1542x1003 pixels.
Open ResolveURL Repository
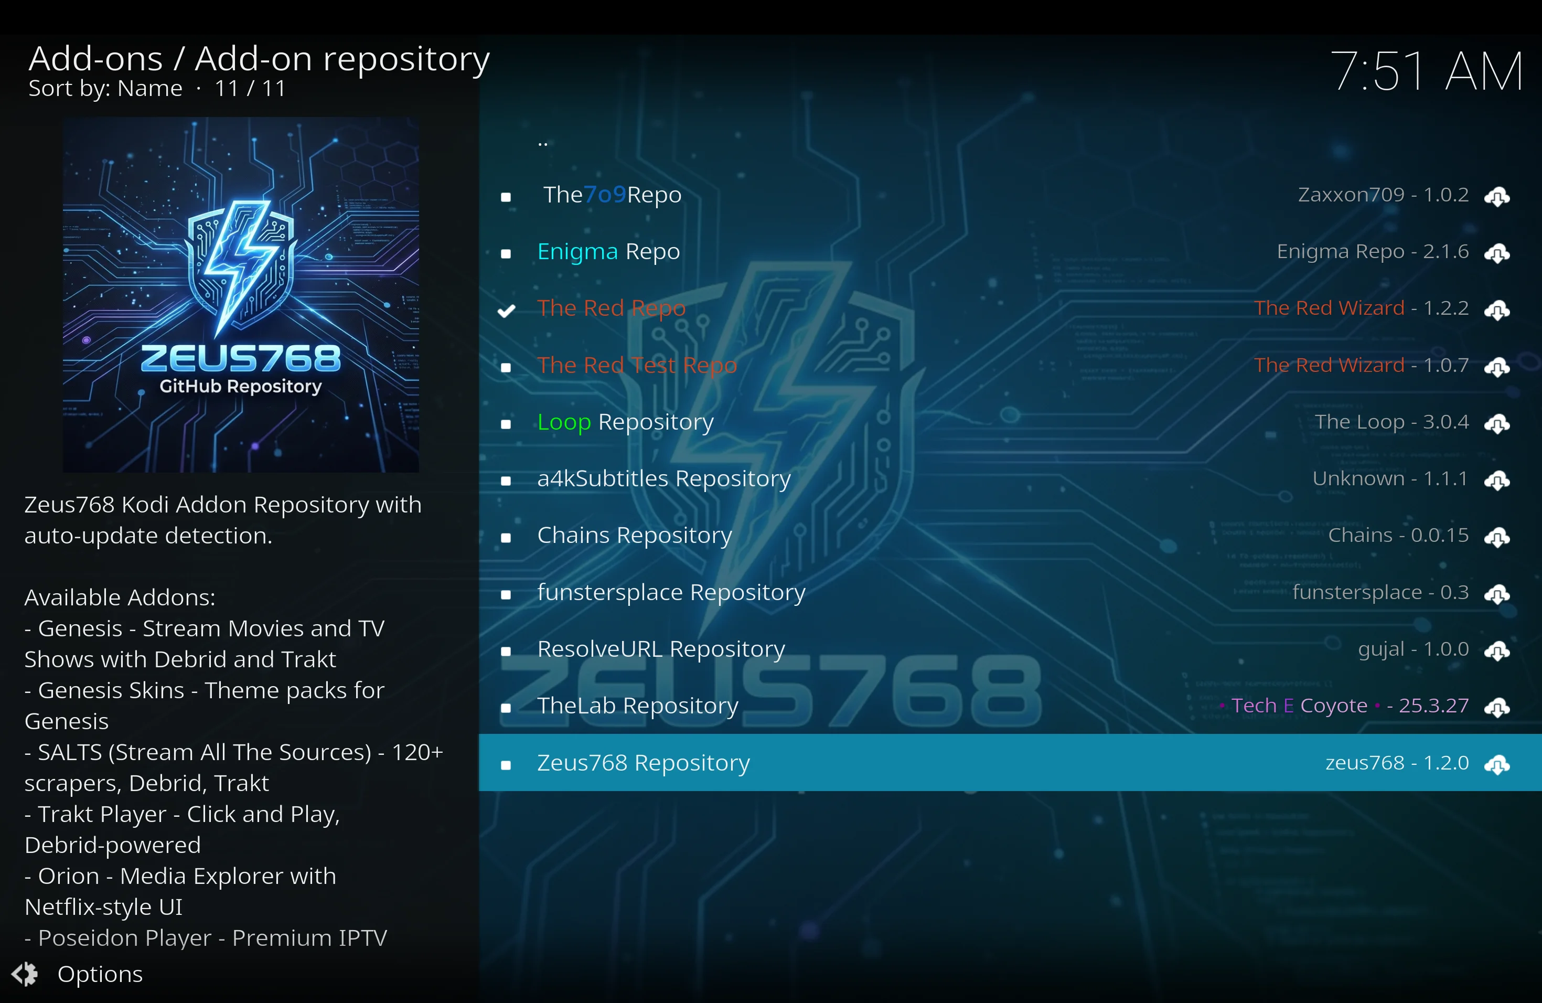coord(1010,648)
